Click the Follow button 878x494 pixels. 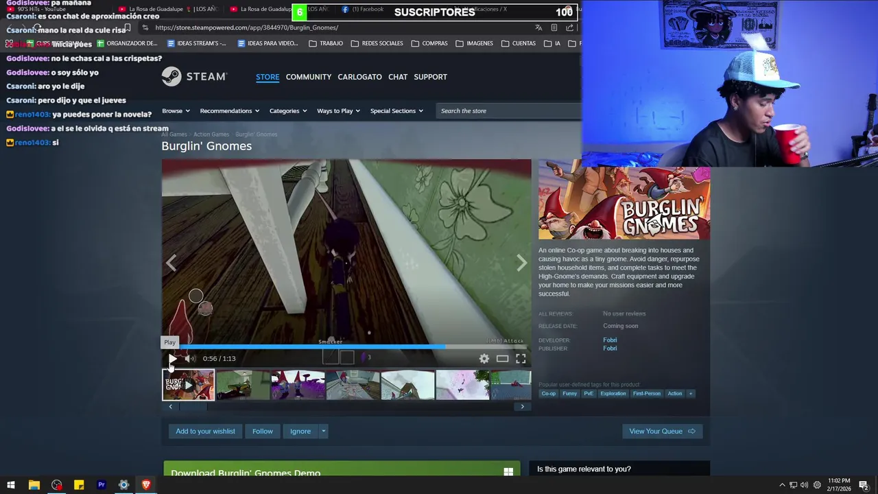pyautogui.click(x=263, y=431)
